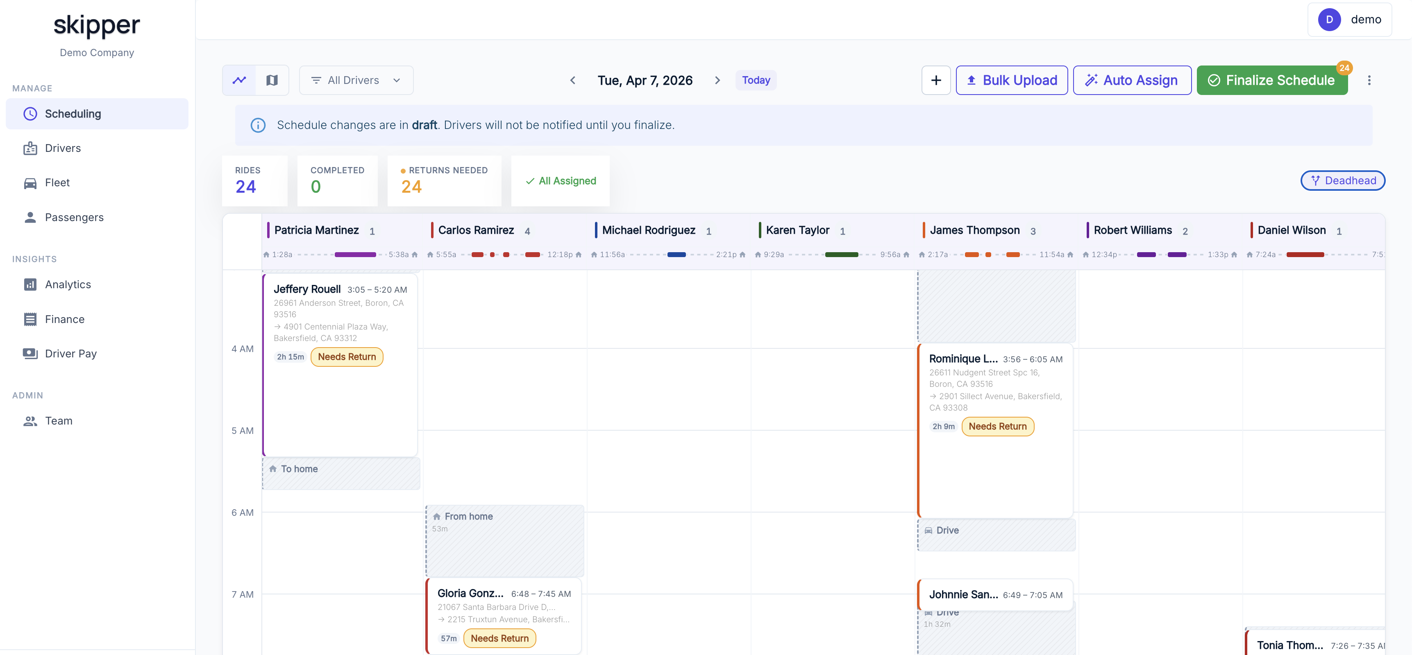This screenshot has width=1412, height=655.
Task: Click Auto Assign button
Action: 1132,81
